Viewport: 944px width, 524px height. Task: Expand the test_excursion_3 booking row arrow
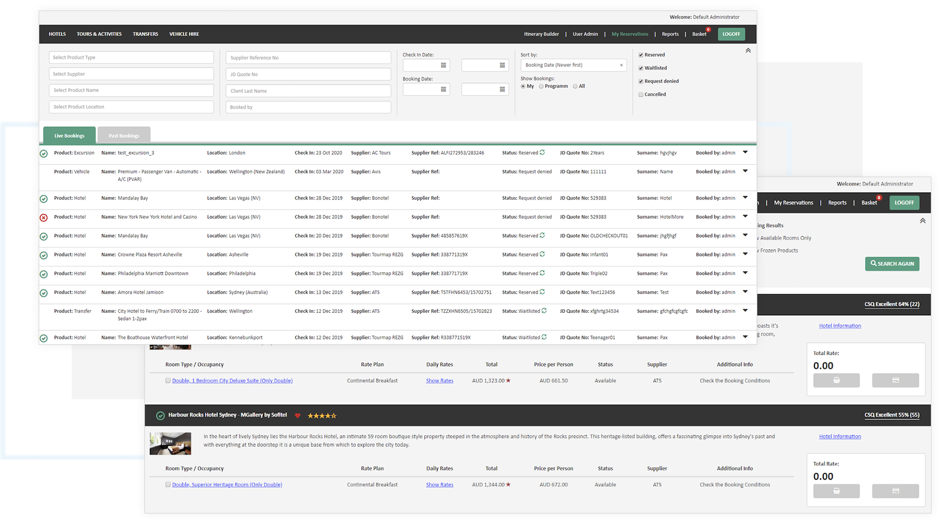[745, 153]
